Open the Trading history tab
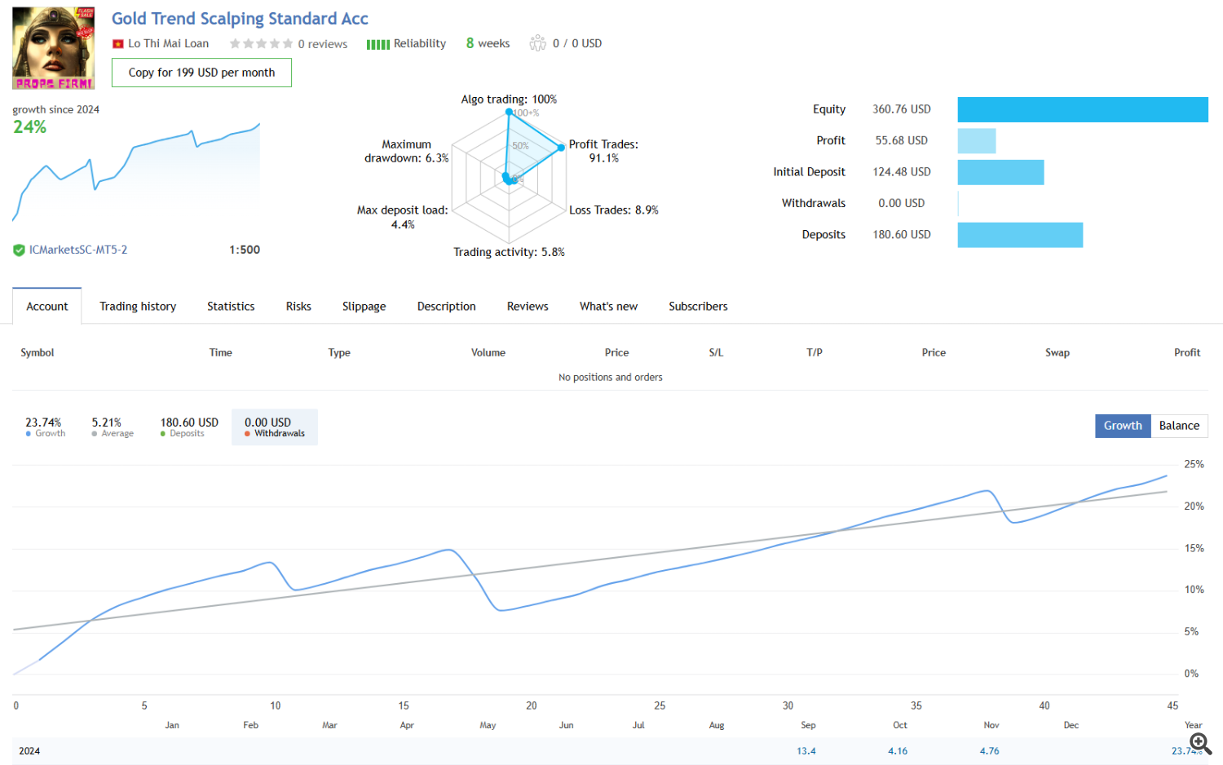Viewport: 1223px width, 765px height. [x=138, y=307]
